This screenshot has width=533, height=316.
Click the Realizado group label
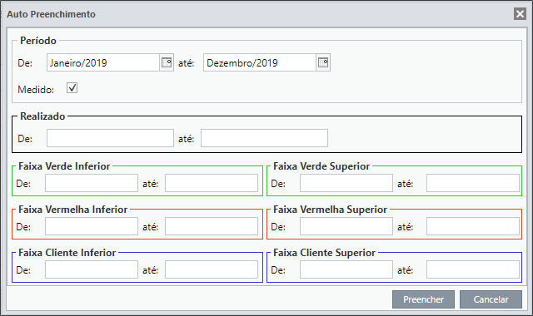[42, 116]
